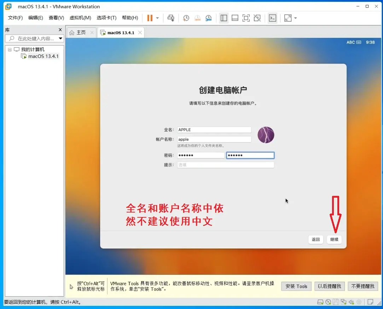
Task: Select 我的计算机 in the library tree
Action: [x=33, y=49]
